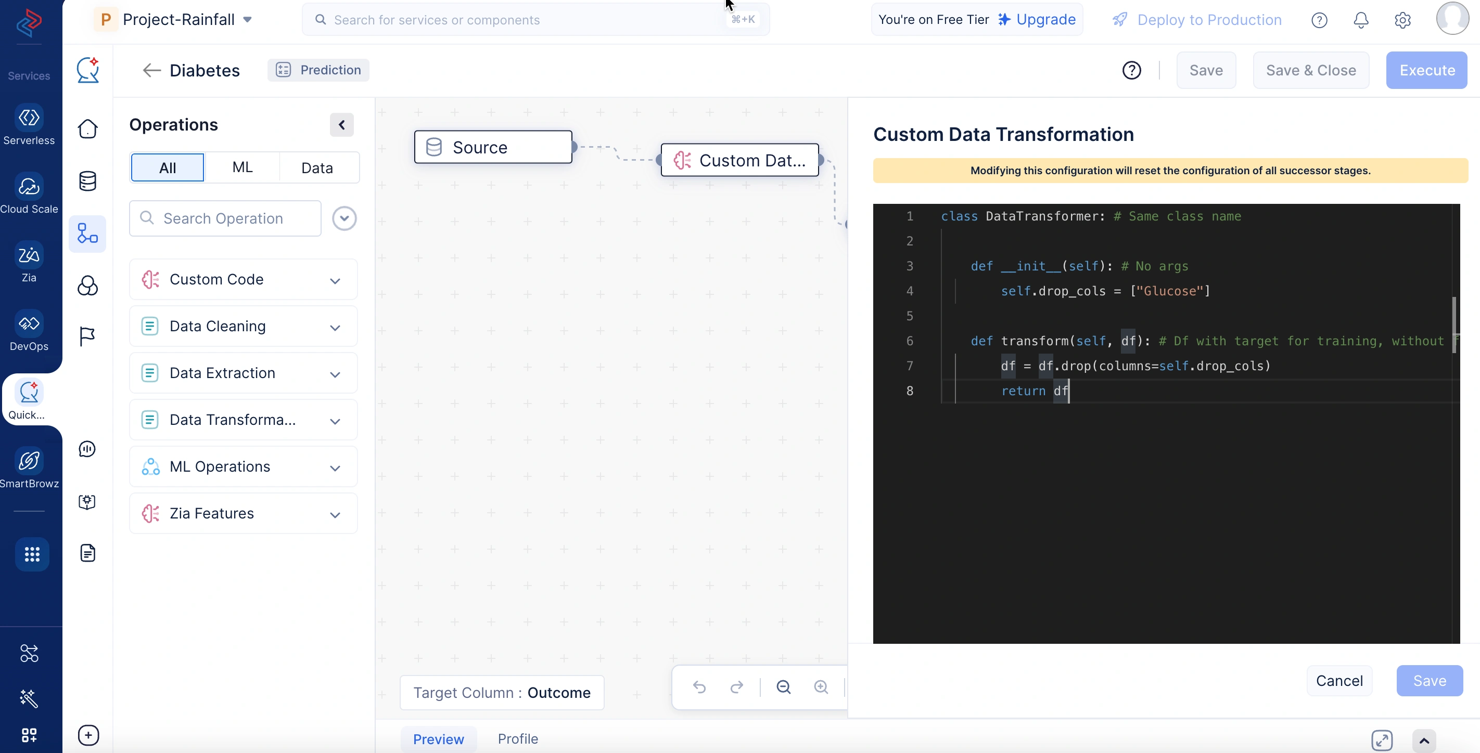
Task: Select the Data operations filter
Action: click(317, 167)
